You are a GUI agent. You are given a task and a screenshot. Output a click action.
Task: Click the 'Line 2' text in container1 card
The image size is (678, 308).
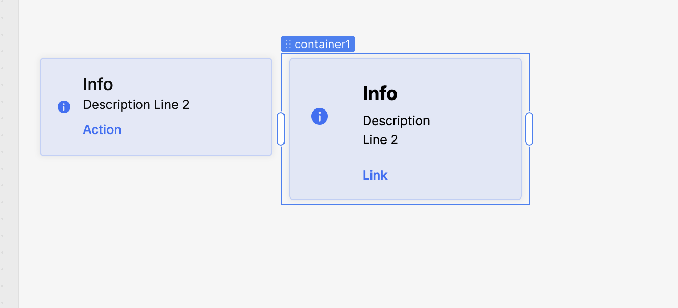380,140
